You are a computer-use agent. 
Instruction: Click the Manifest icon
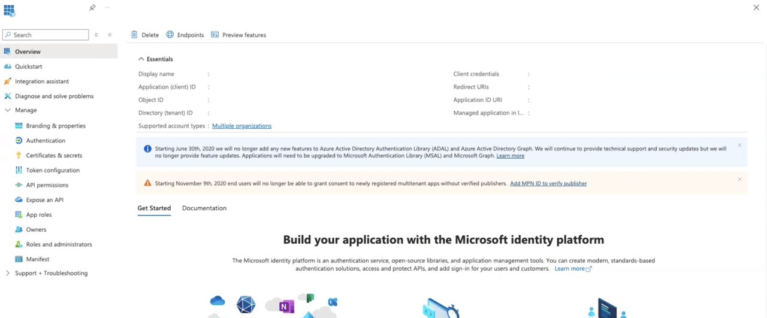point(19,259)
